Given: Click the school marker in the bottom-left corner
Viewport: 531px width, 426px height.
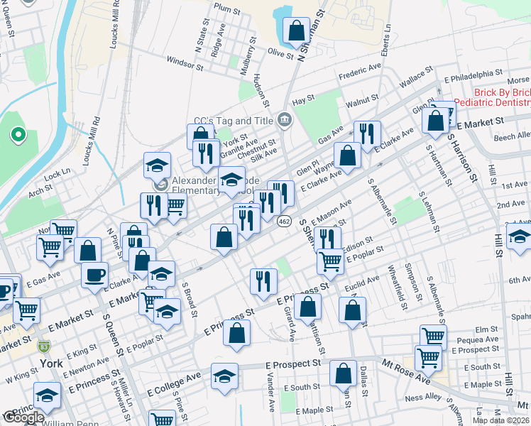Looking at the screenshot, I should click(x=47, y=396).
